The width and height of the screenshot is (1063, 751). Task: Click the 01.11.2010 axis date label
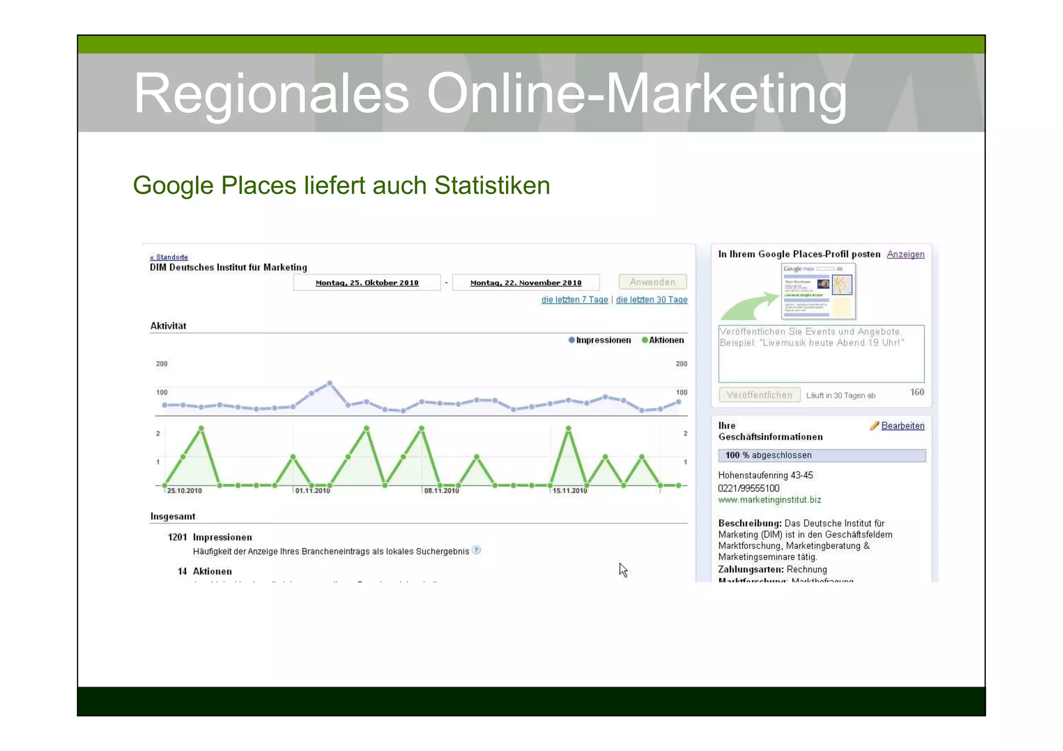point(312,490)
